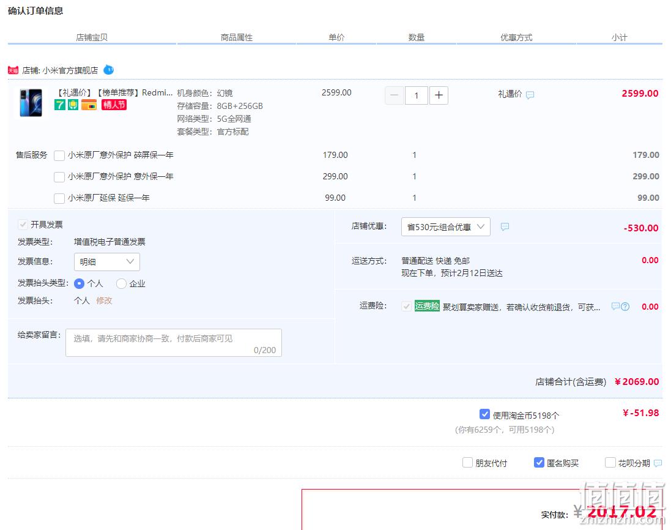671x530 pixels.
Task: Click 存储容量: 8GB+256GB attribute
Action: coord(220,106)
